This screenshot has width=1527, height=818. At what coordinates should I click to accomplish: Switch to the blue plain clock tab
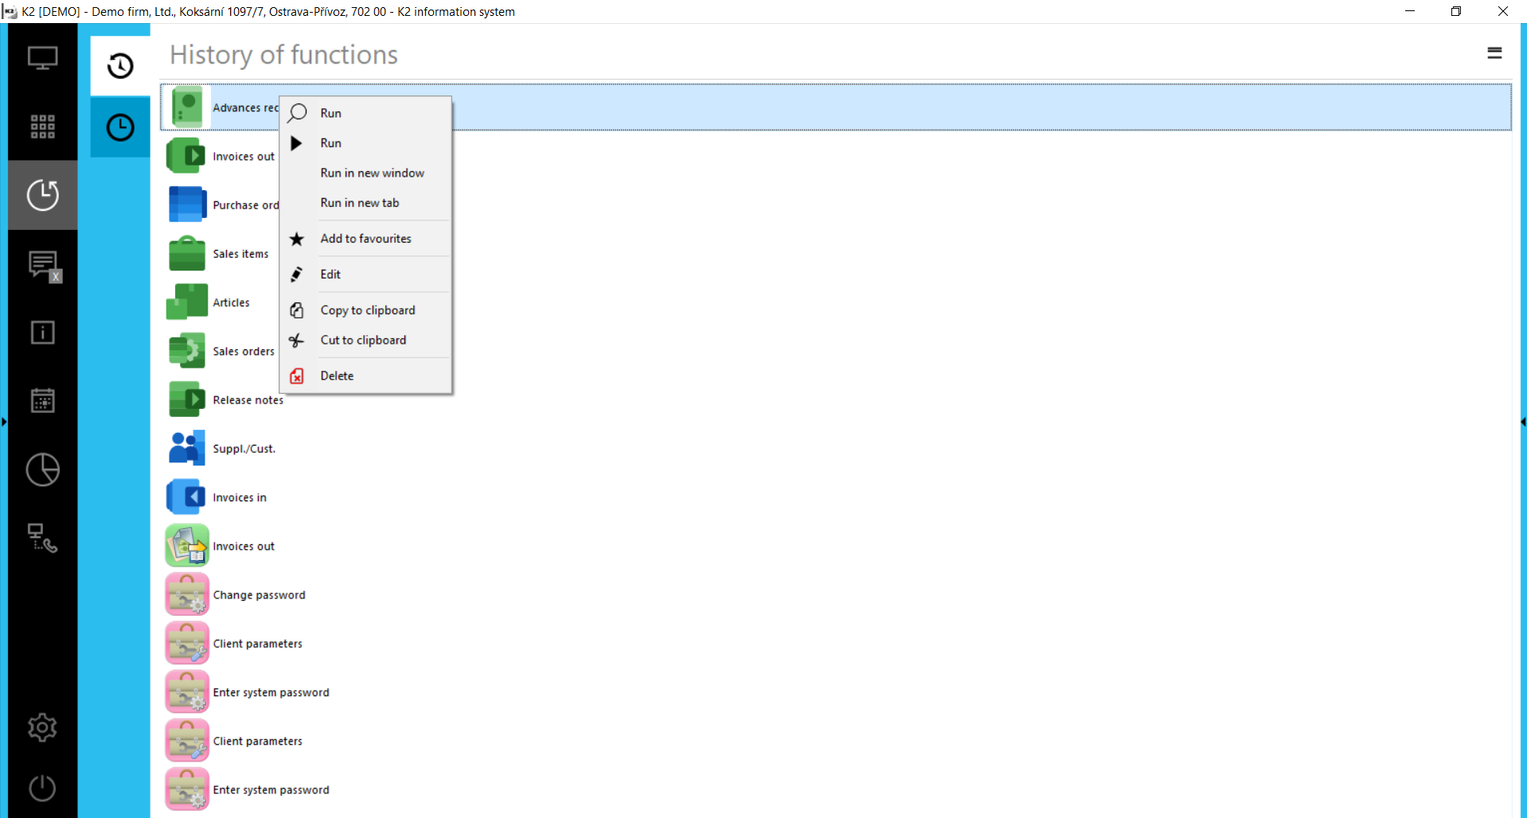[x=120, y=127]
